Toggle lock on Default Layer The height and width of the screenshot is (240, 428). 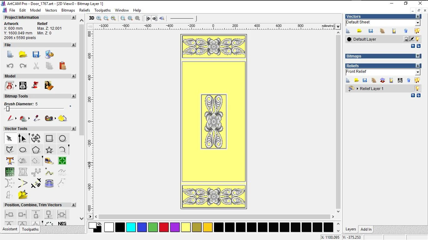406,39
